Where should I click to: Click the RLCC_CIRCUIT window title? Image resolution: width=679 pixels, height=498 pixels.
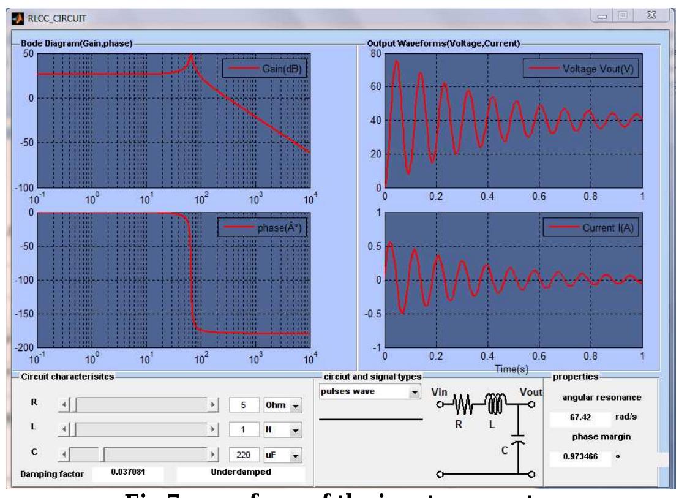click(57, 18)
